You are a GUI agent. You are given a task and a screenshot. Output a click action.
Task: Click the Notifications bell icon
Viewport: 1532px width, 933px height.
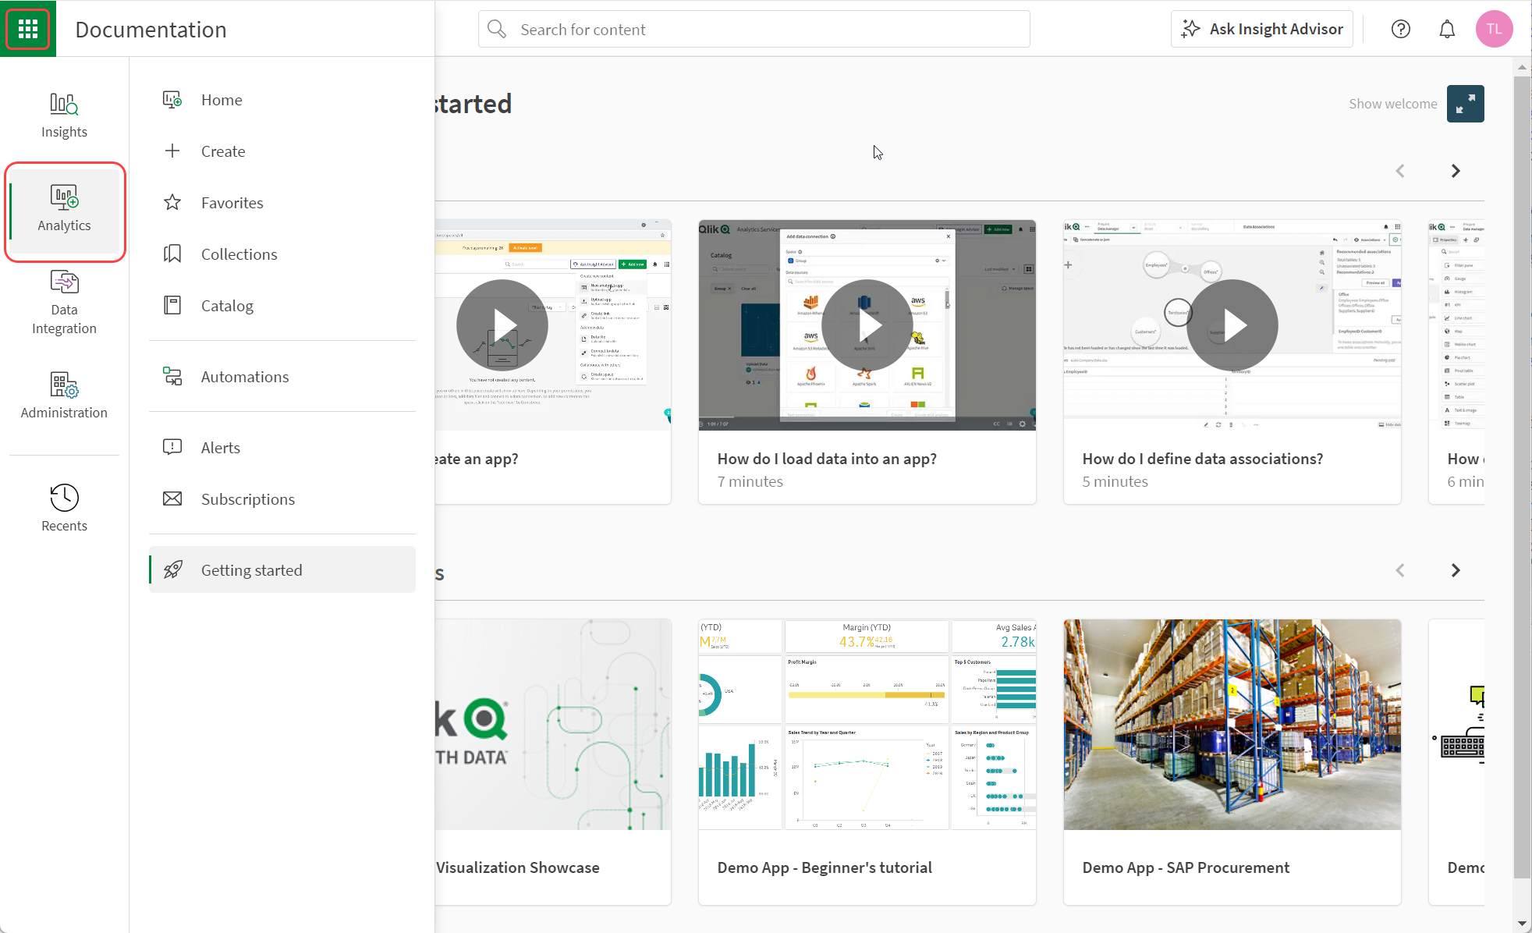coord(1447,30)
